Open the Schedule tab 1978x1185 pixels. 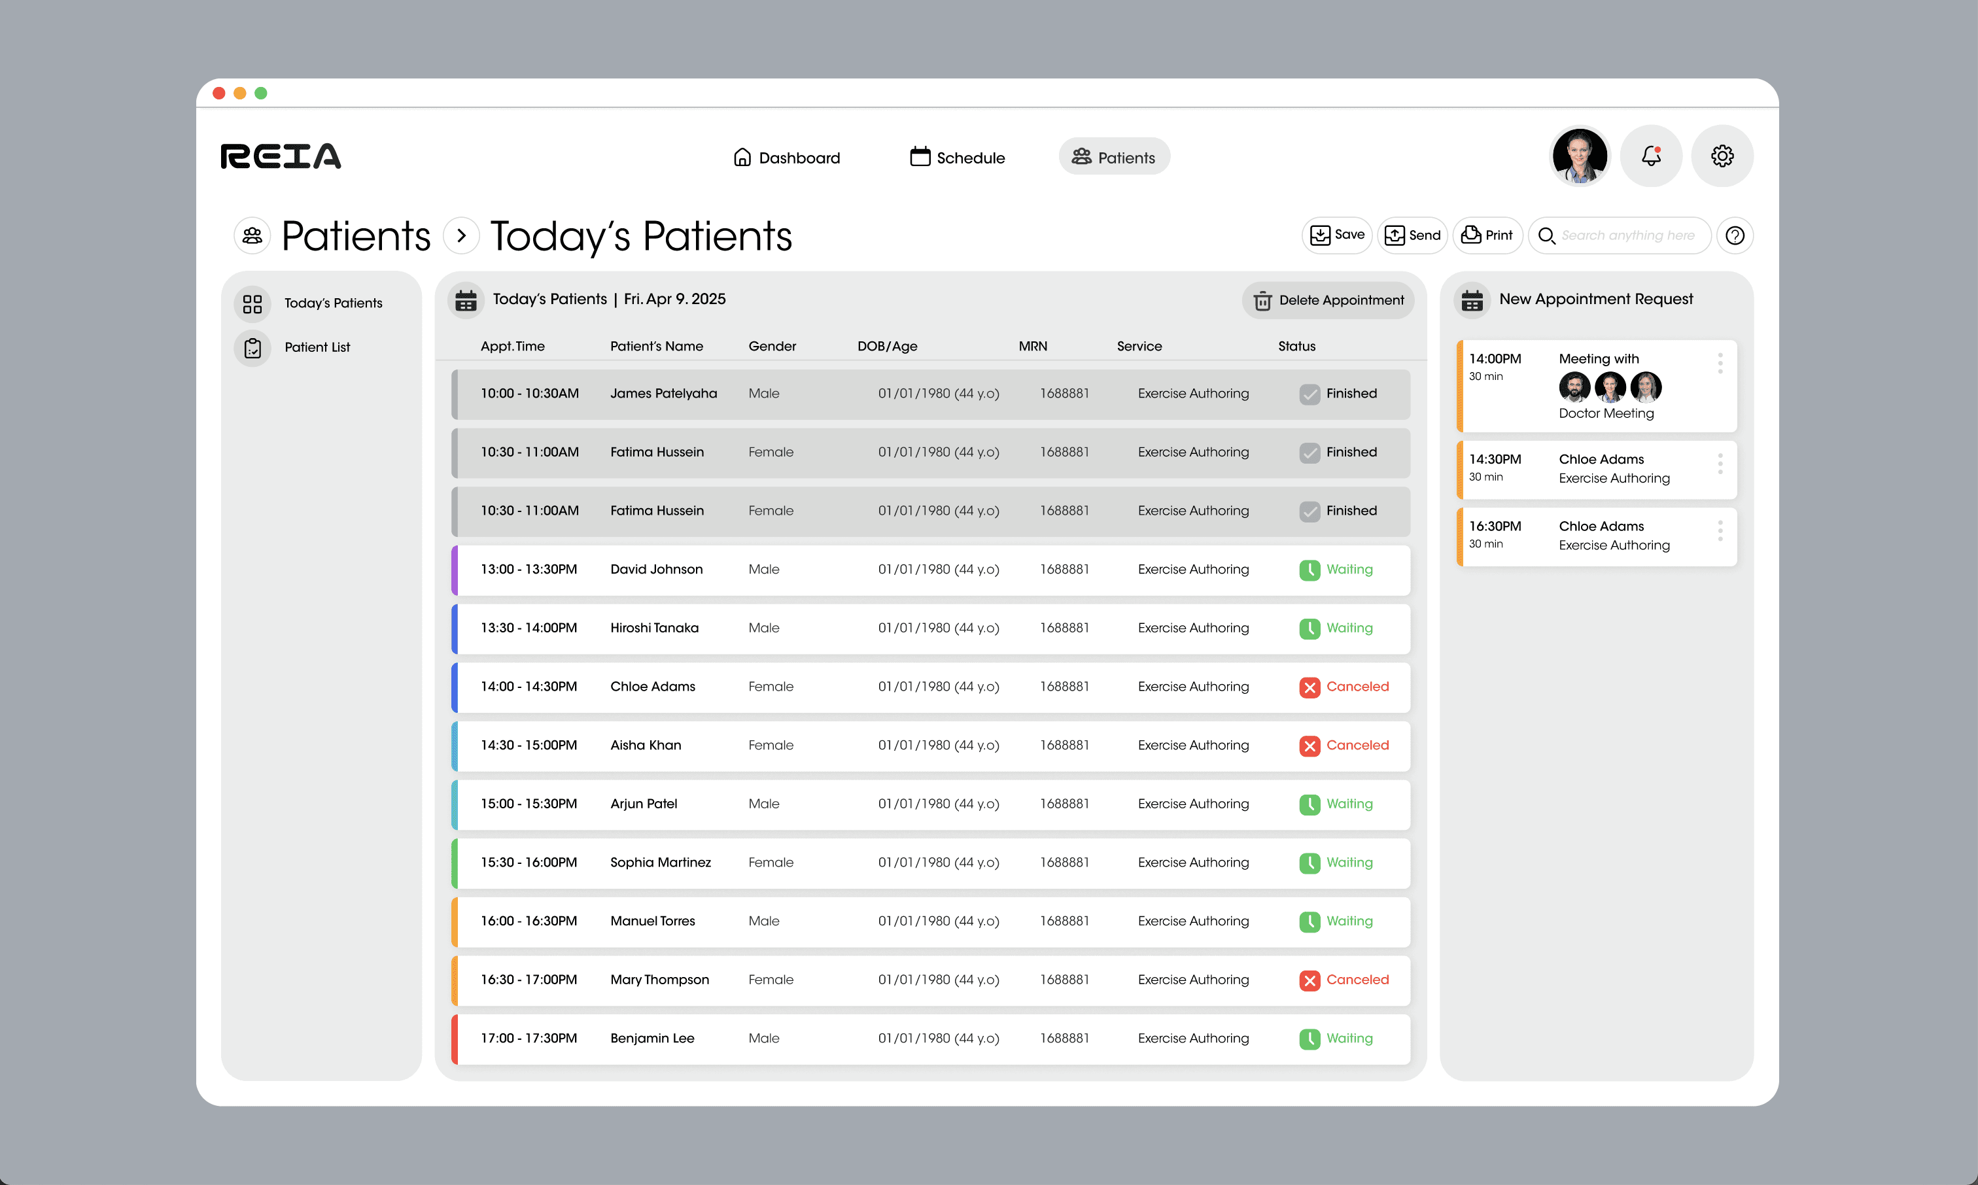click(958, 158)
